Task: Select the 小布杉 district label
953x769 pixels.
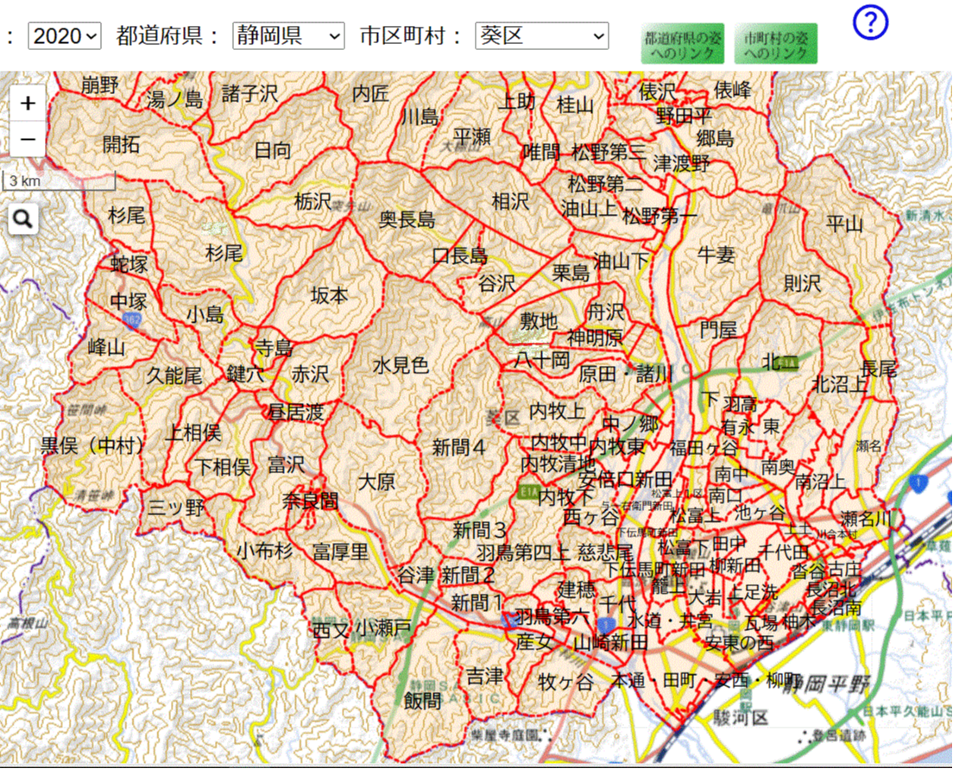Action: pyautogui.click(x=265, y=551)
